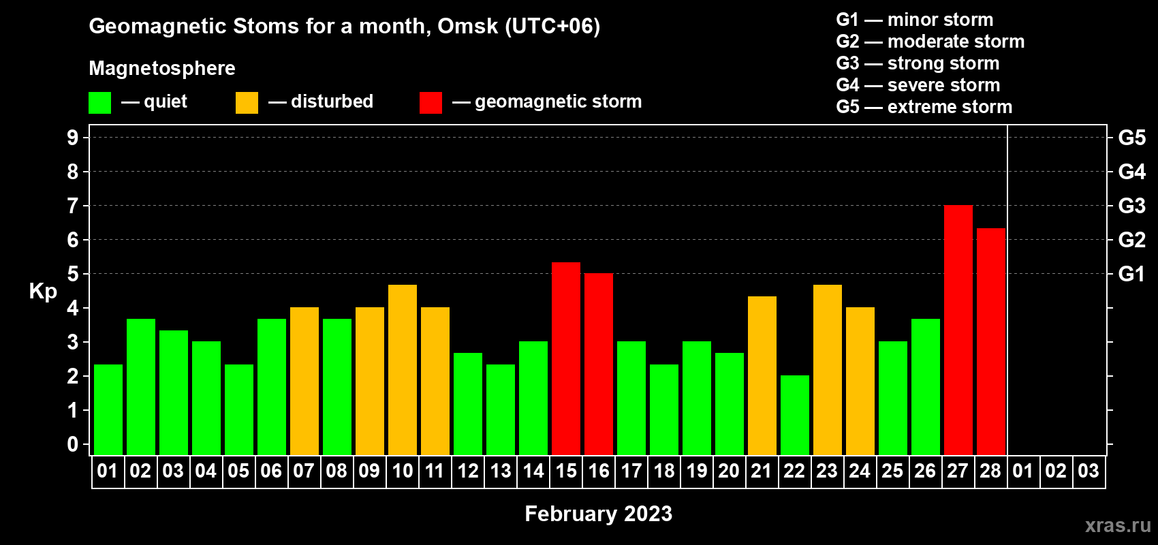
Task: Select the green bar for February 13
Action: [501, 409]
